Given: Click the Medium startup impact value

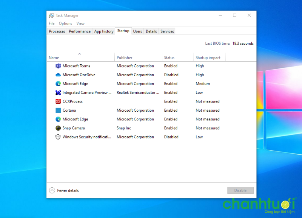Looking at the screenshot, I should point(203,84).
